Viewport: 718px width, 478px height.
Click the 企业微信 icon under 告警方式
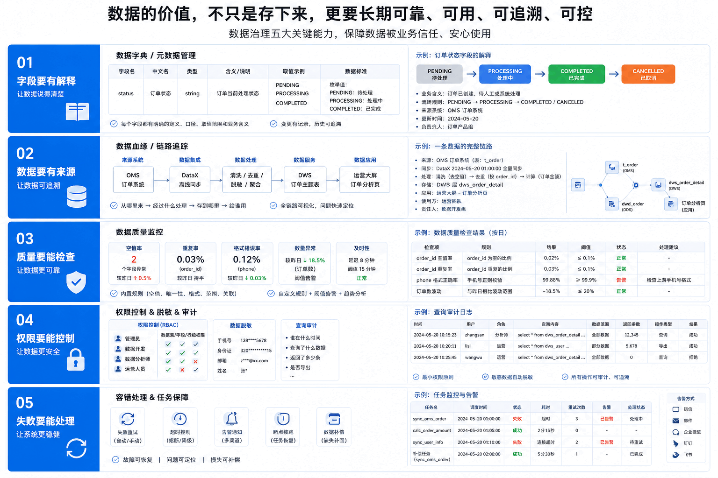(x=676, y=432)
